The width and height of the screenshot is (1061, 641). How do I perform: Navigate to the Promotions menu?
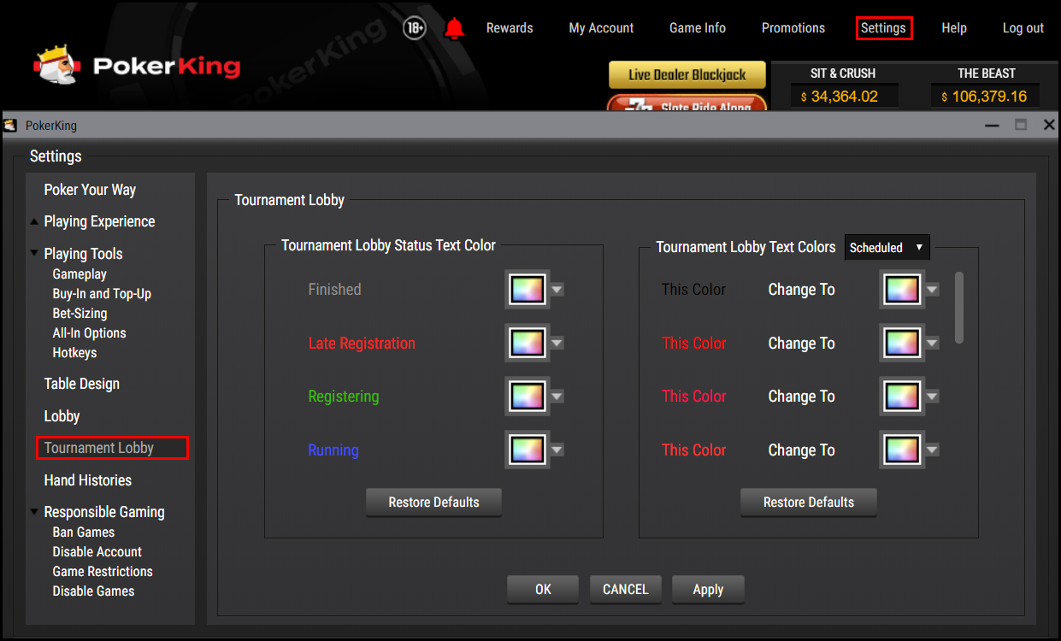(793, 27)
